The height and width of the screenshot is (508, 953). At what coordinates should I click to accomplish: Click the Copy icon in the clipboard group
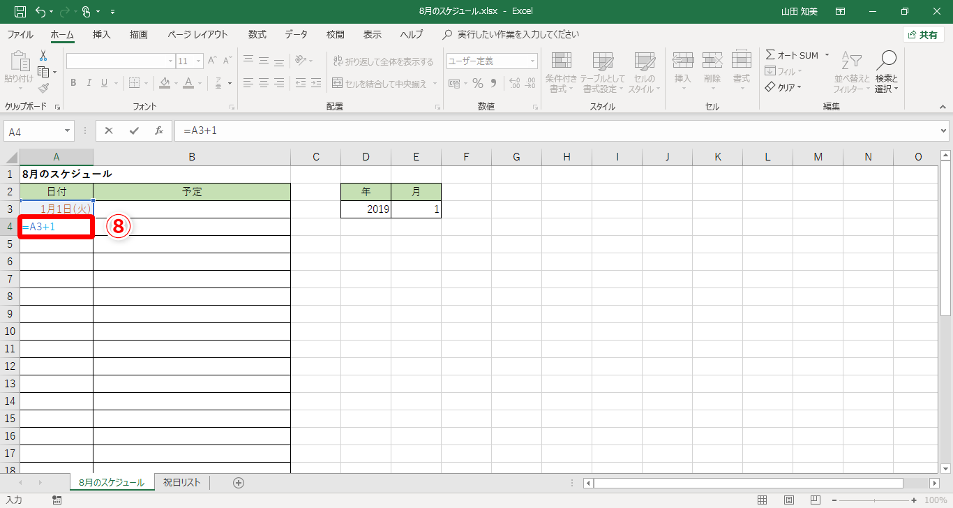tap(43, 72)
